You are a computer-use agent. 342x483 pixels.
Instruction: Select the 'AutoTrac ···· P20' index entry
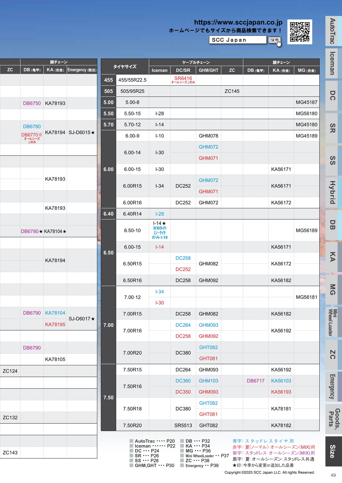pos(152,441)
